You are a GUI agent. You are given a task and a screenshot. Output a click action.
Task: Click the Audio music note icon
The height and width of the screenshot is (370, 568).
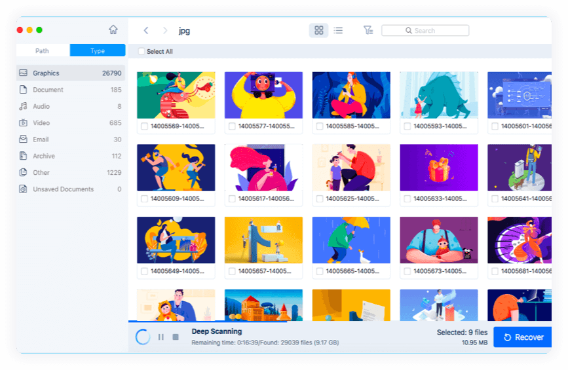coord(23,106)
